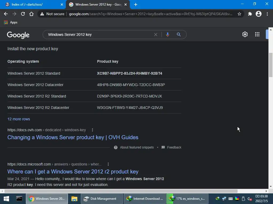The width and height of the screenshot is (273, 204).
Task: Open the Apps bookmarks shortcut
Action: [x=11, y=22]
